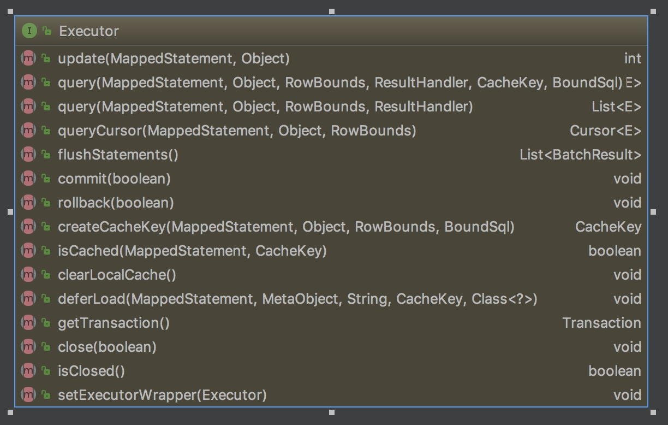Click the bottom-center selection handle of diagram node
Image resolution: width=668 pixels, height=425 pixels.
pos(332,412)
